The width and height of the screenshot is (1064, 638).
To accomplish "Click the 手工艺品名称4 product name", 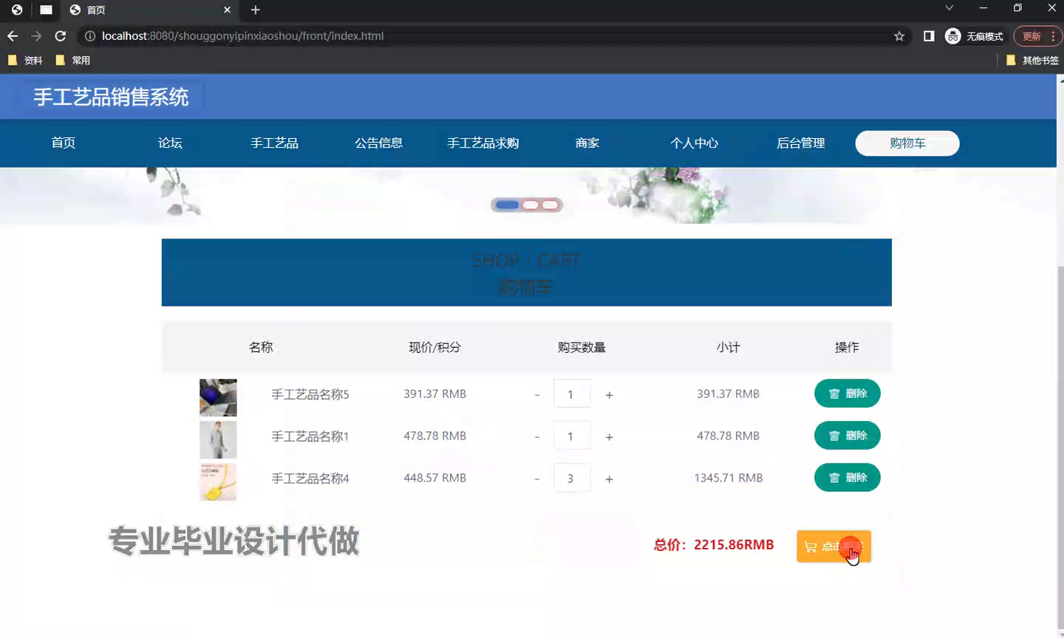I will (310, 478).
